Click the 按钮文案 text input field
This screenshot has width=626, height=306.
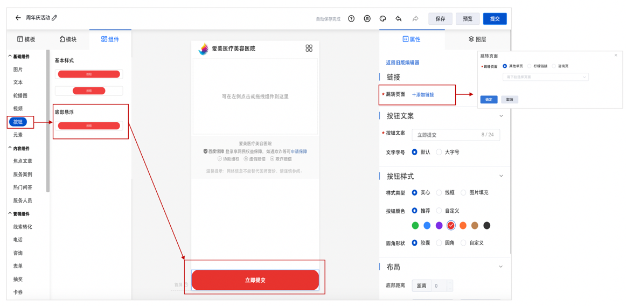click(x=447, y=135)
